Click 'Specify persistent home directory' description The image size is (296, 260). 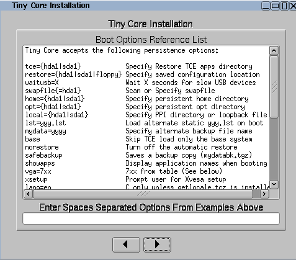point(187,99)
